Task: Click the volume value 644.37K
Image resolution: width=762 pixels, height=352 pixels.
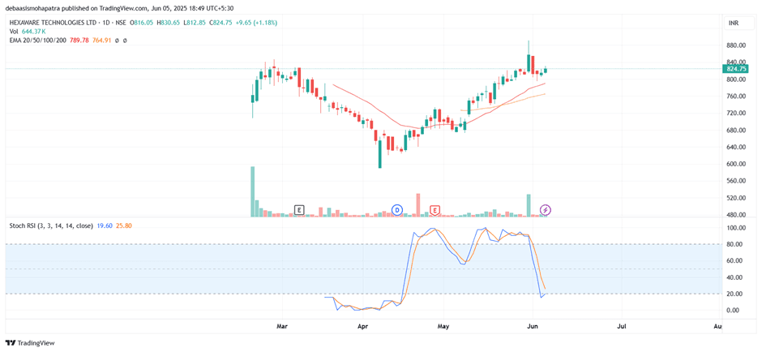Action: (x=33, y=32)
